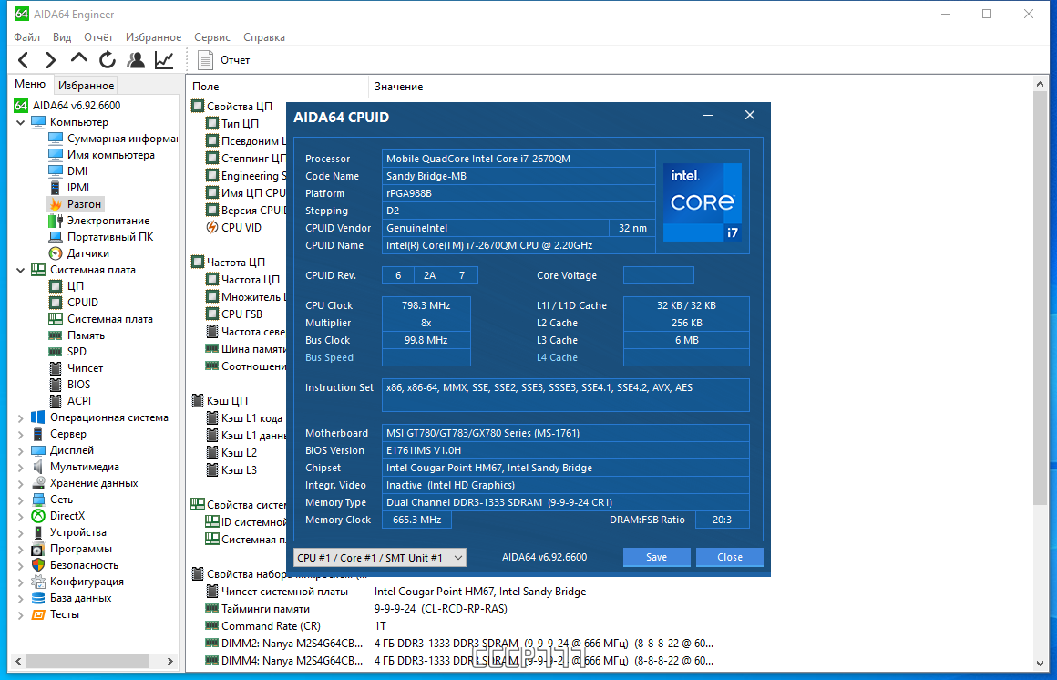The image size is (1057, 680).
Task: Collapse the Компьютер tree node
Action: (20, 122)
